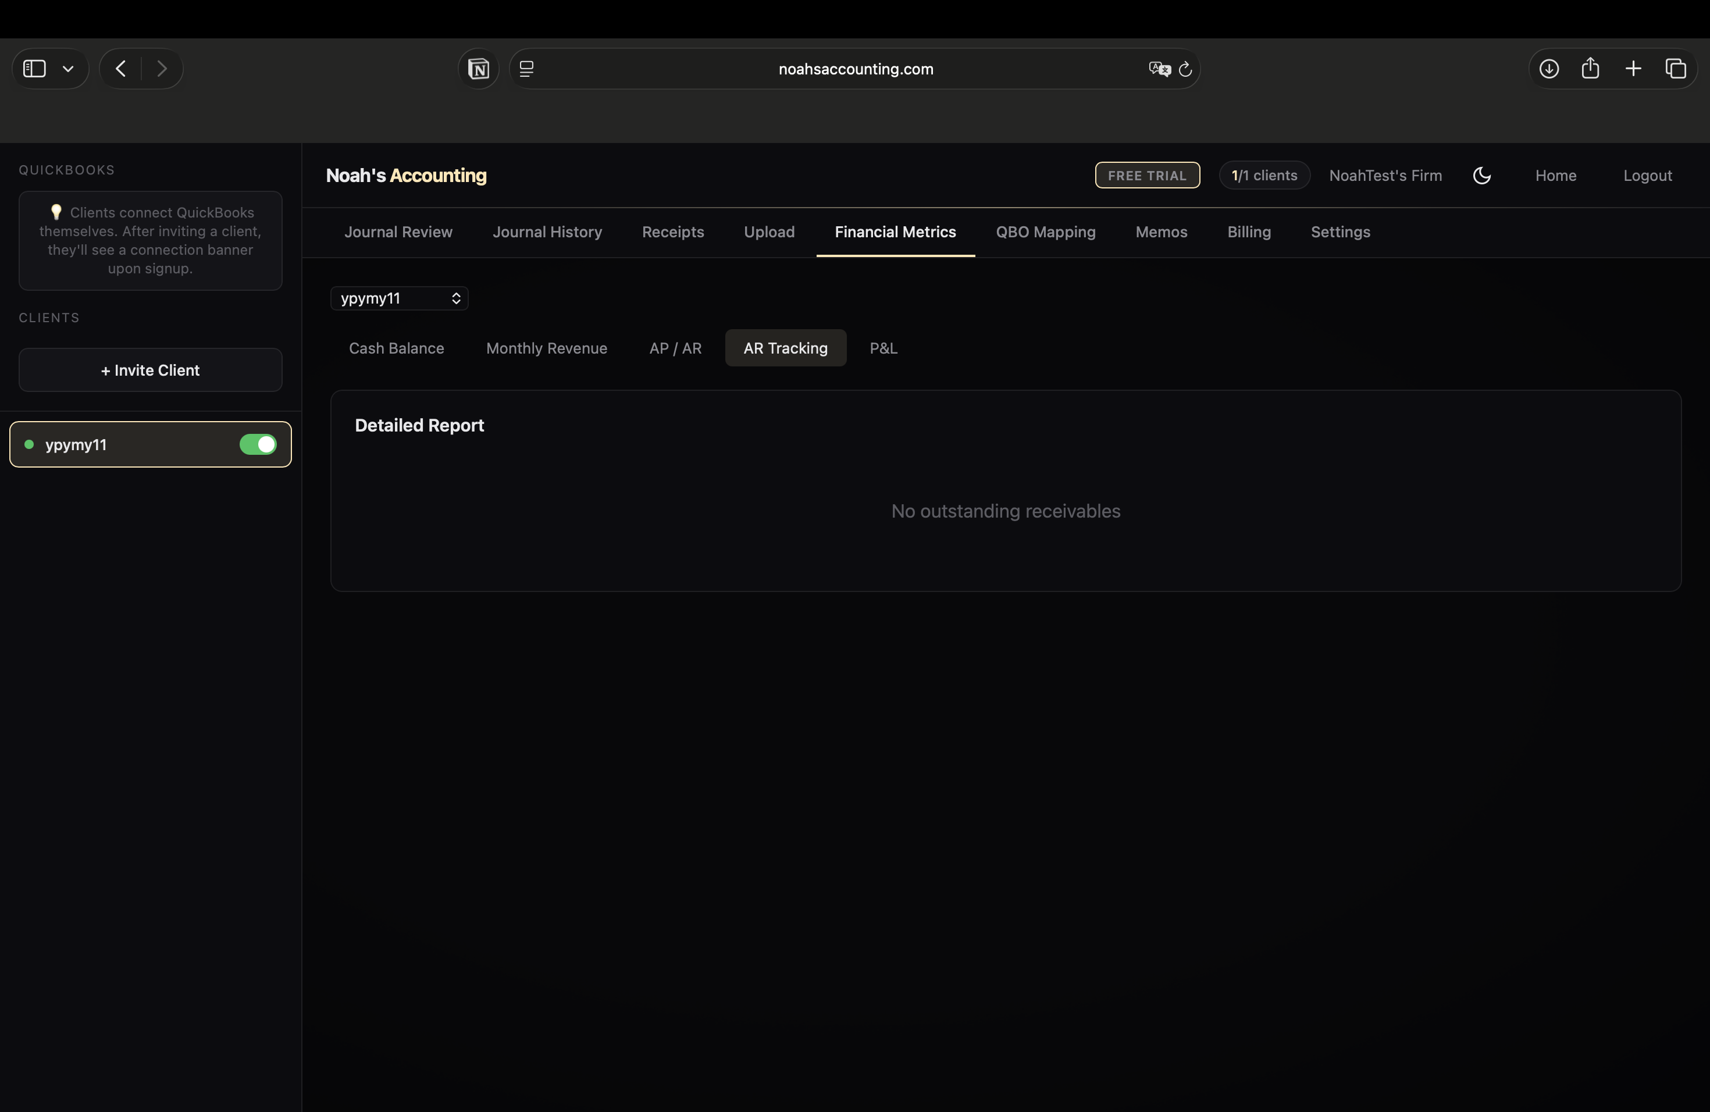Viewport: 1710px width, 1112px height.
Task: Select ypymy11 in the clients list
Action: (x=150, y=445)
